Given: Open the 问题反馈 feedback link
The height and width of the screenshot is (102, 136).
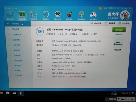Looking at the screenshot, I should [x=112, y=8].
